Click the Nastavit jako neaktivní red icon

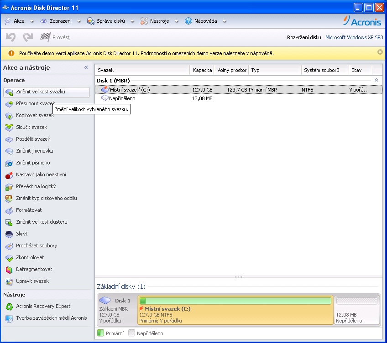point(9,175)
